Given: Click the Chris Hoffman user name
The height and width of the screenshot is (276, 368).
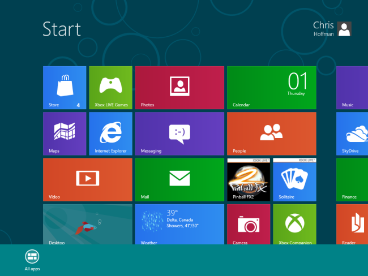Looking at the screenshot, I should 323,29.
